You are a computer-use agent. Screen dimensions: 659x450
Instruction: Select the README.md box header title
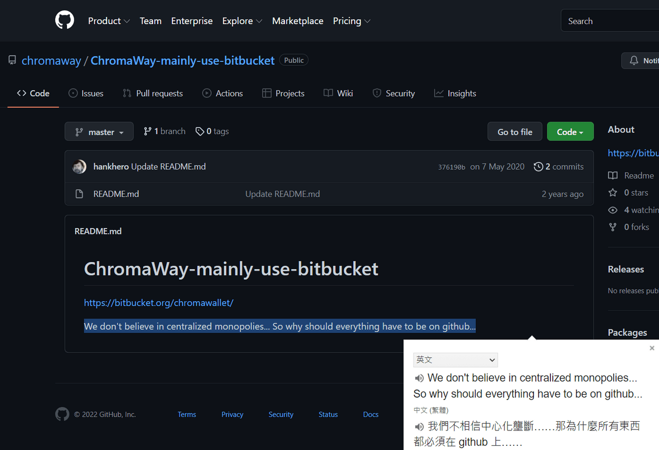98,231
